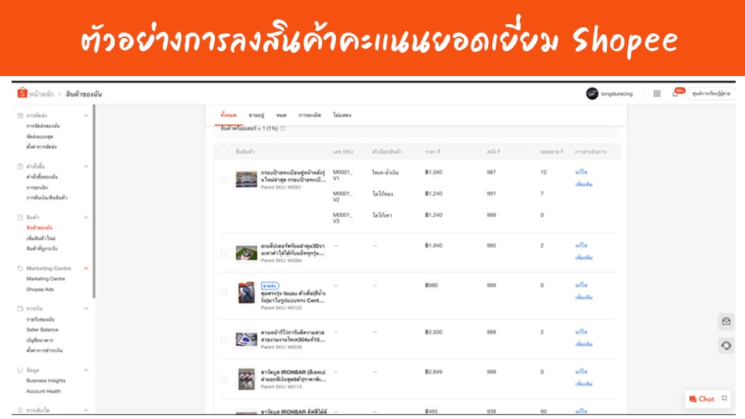Open thumbnail of product Parent SKU M0038
Image resolution: width=745 pixels, height=419 pixels.
[x=246, y=339]
